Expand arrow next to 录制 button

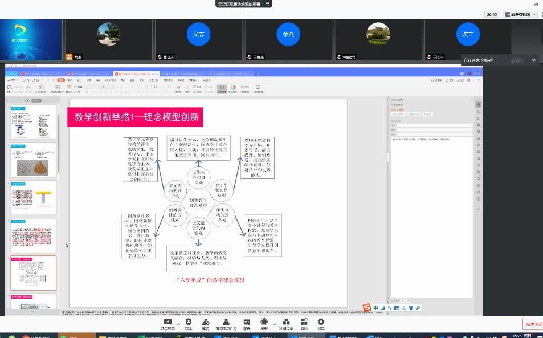pyautogui.click(x=273, y=323)
